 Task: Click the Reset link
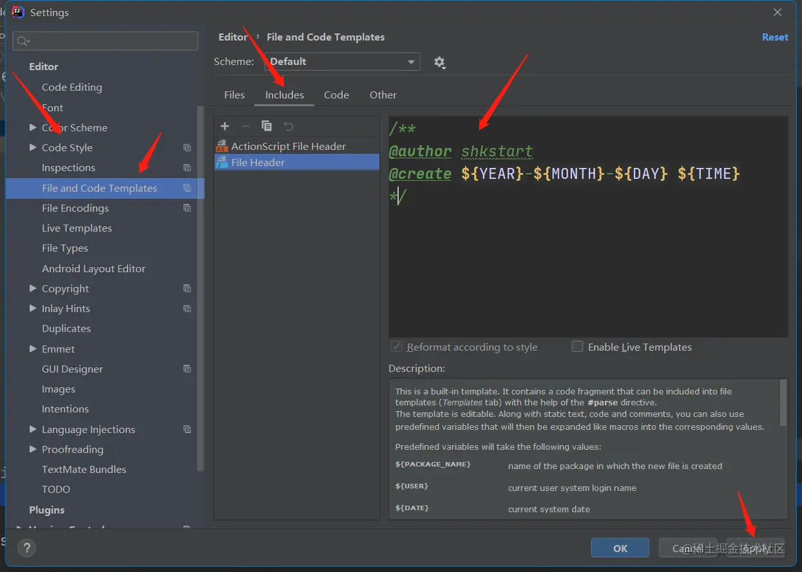point(775,37)
